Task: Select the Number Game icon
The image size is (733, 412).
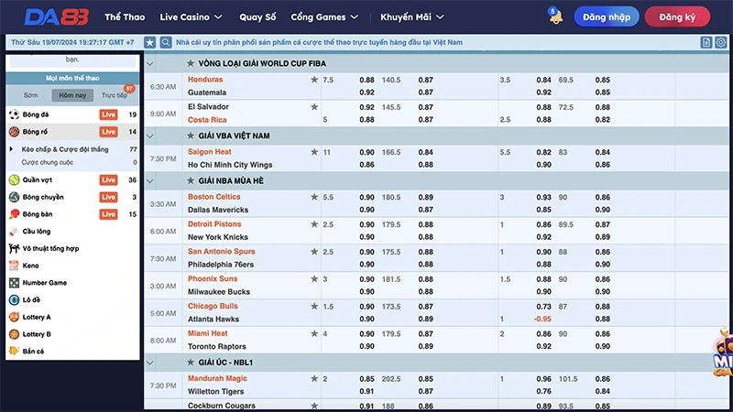Action: [x=14, y=283]
